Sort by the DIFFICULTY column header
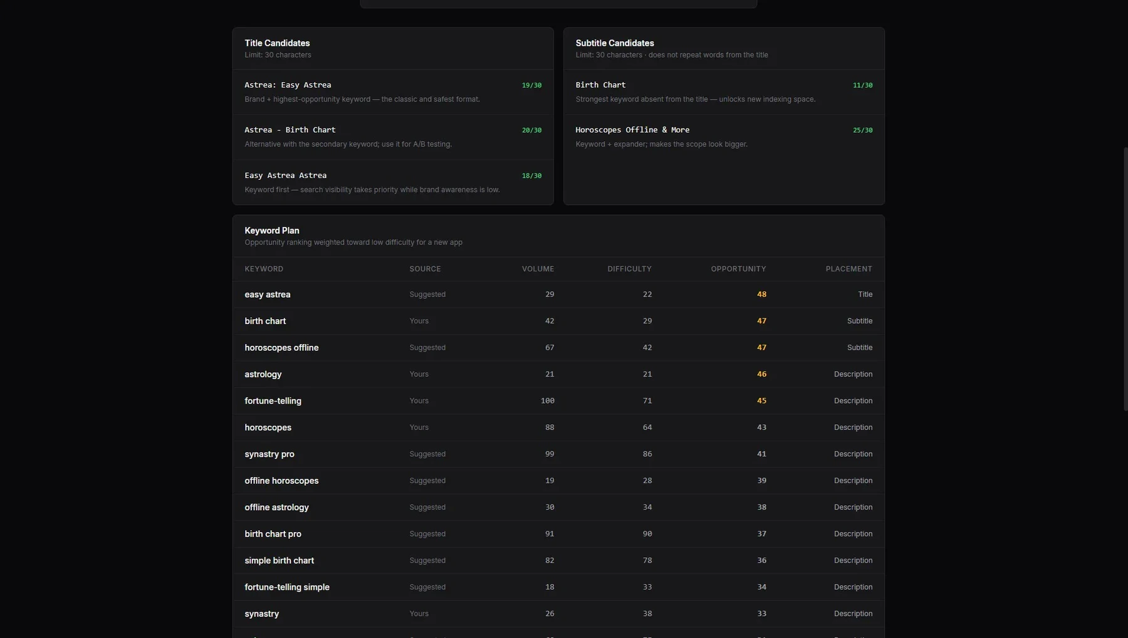1128x638 pixels. coord(629,269)
